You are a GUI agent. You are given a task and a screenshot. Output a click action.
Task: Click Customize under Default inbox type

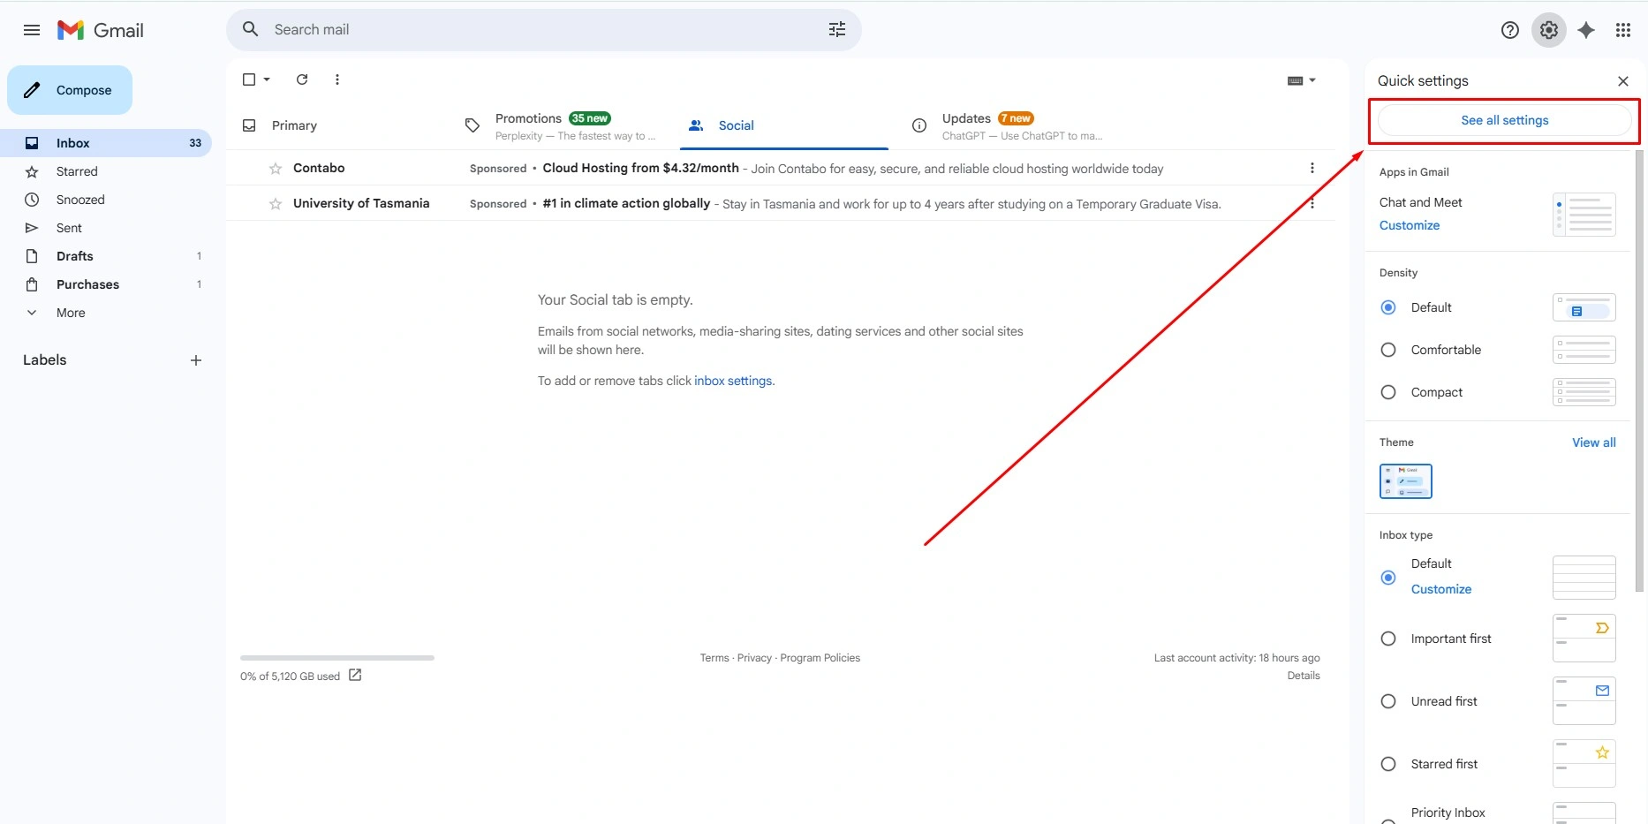coord(1441,589)
